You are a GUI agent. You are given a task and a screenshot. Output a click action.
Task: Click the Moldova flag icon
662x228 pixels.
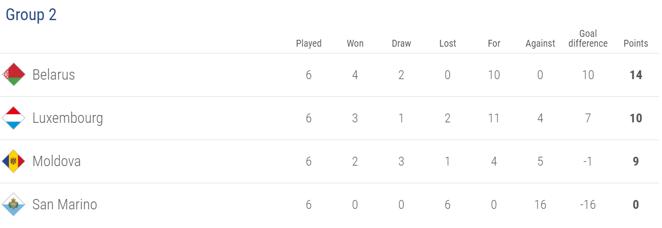tap(14, 161)
